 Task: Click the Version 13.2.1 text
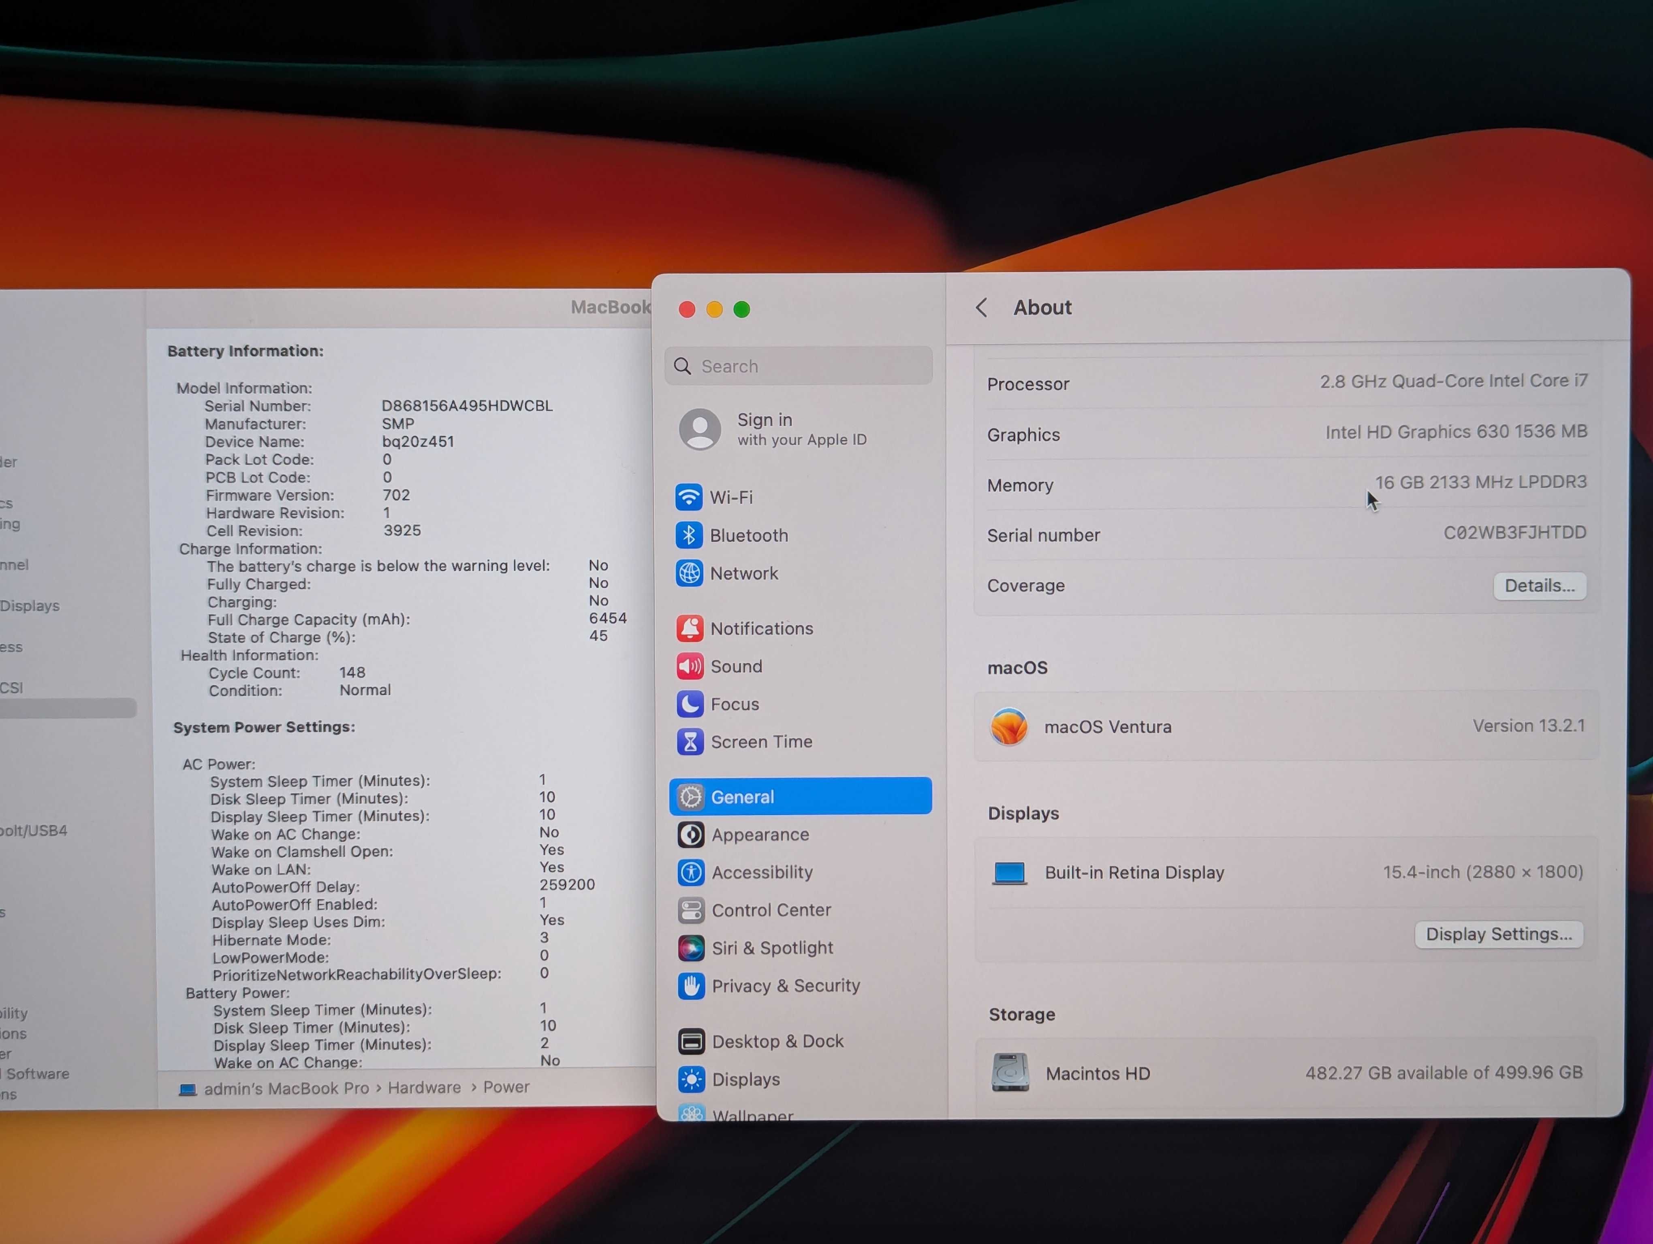pos(1528,725)
